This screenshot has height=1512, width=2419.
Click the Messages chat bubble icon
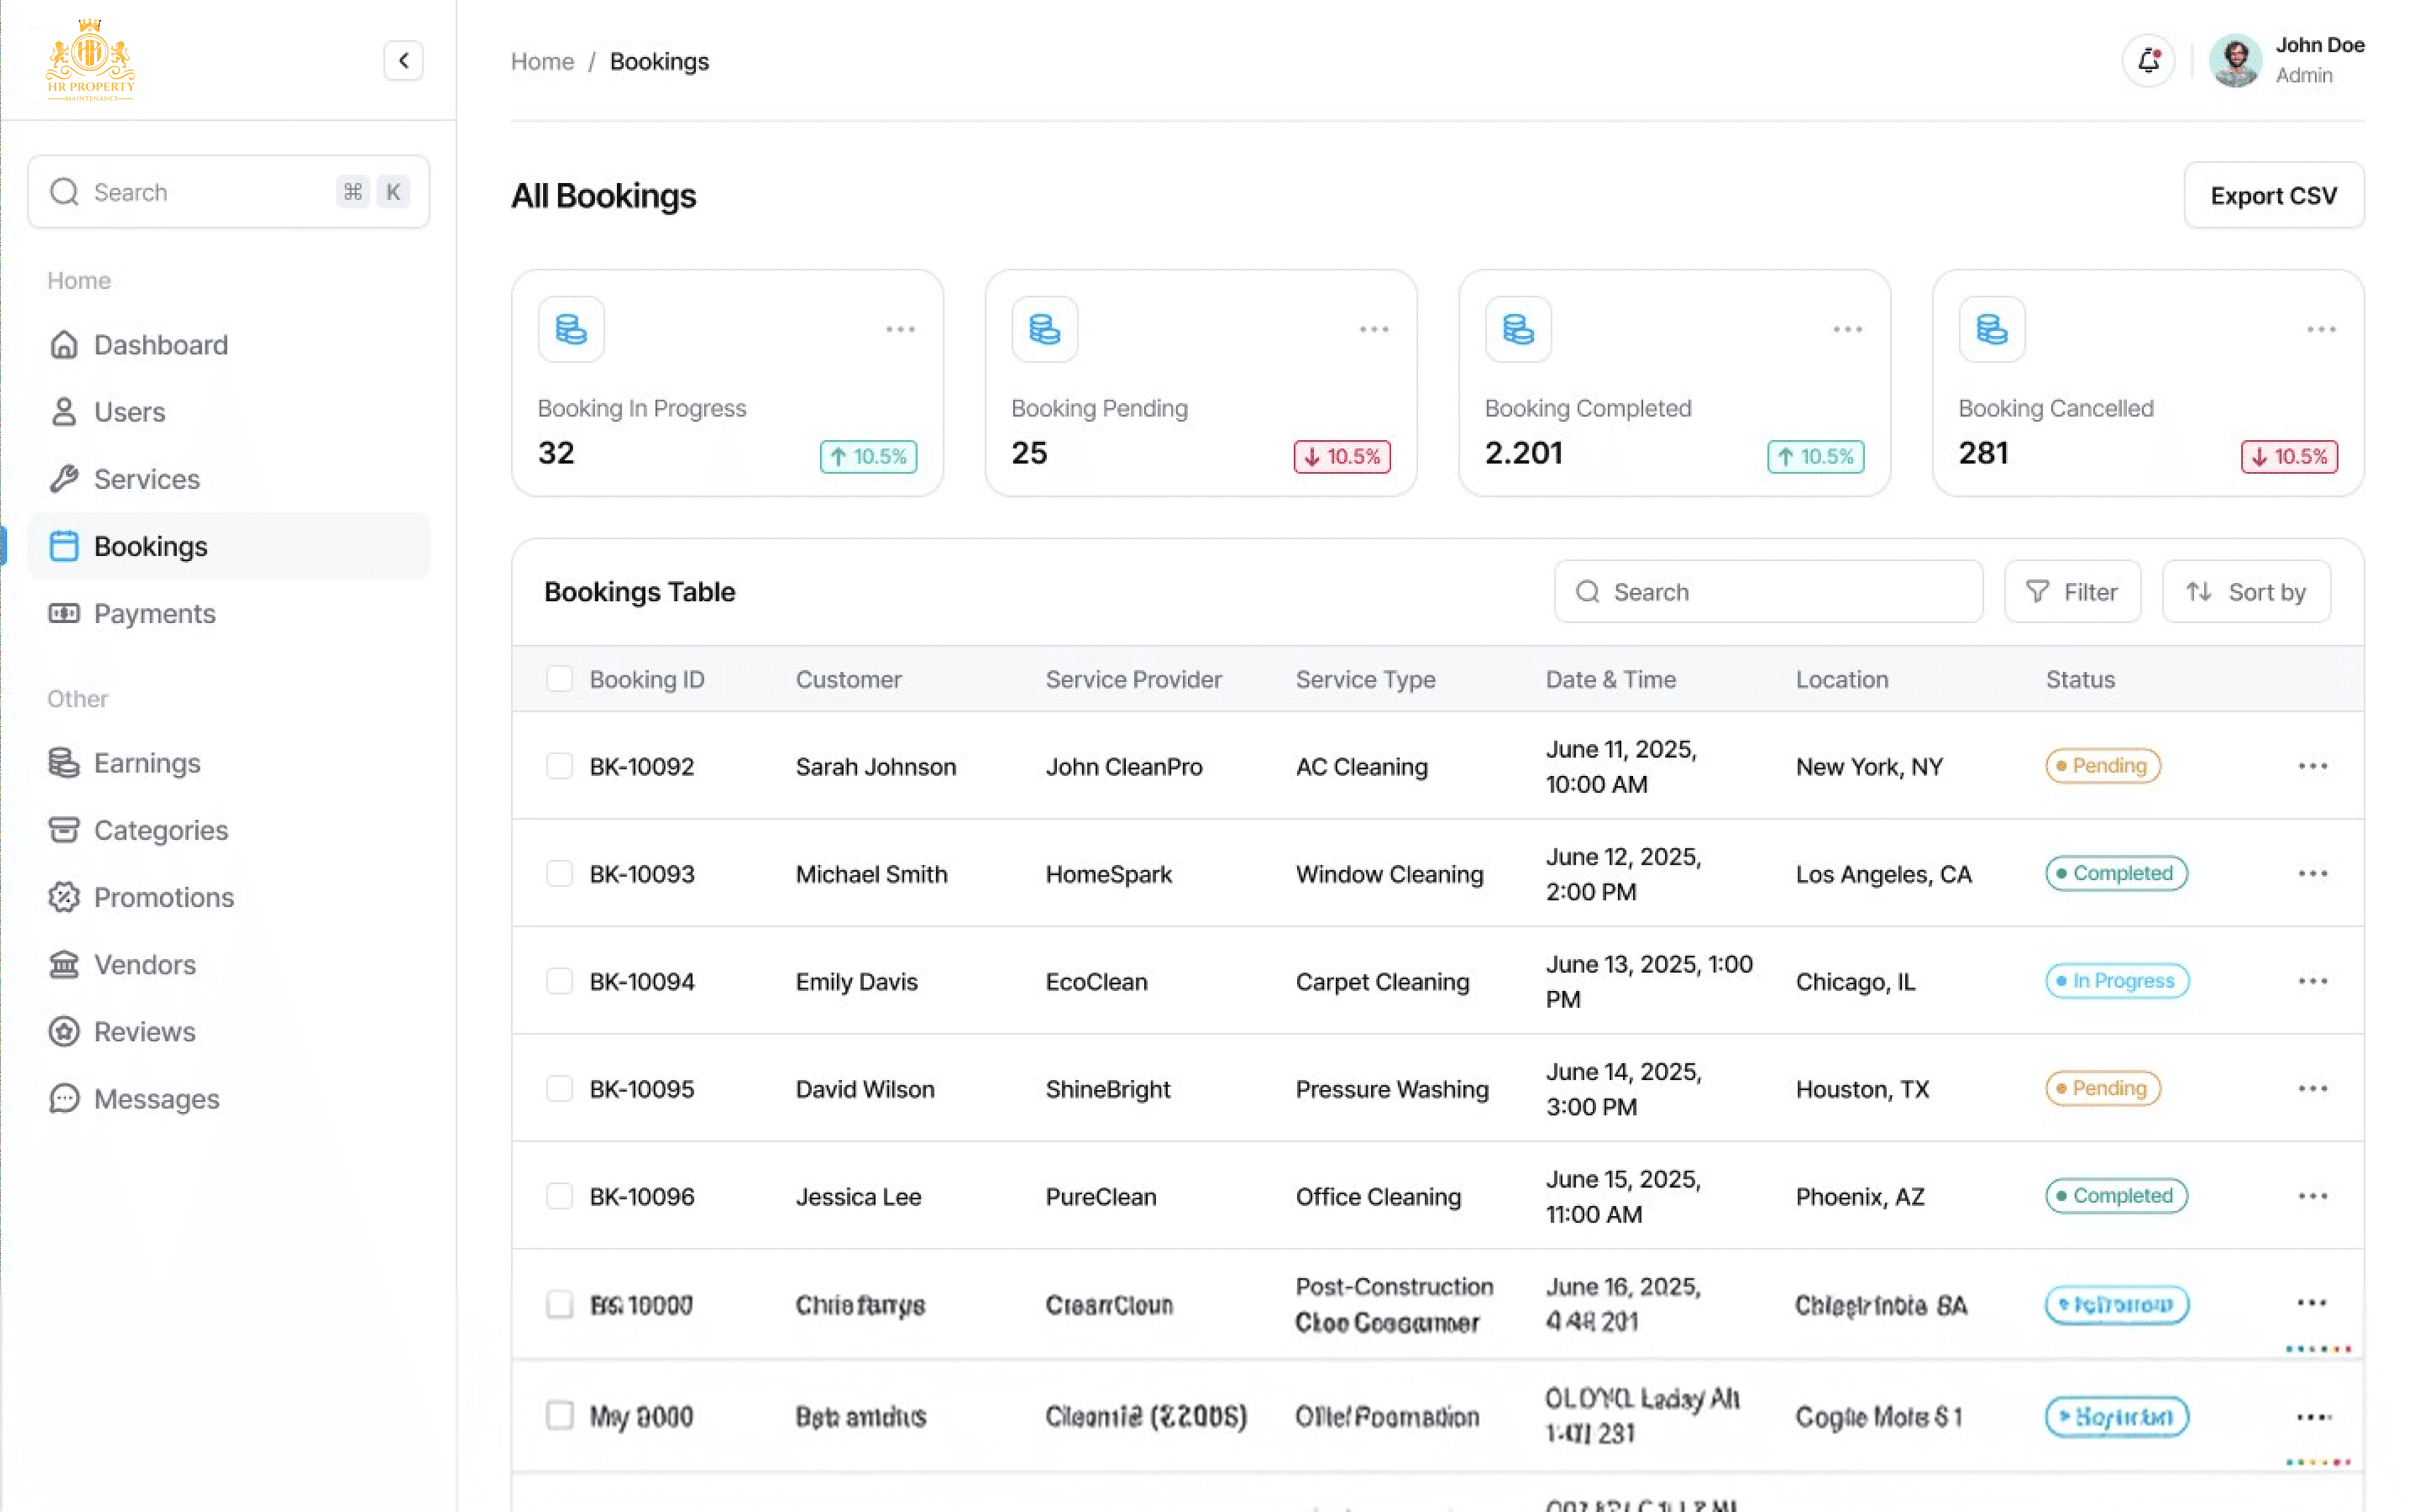tap(64, 1098)
